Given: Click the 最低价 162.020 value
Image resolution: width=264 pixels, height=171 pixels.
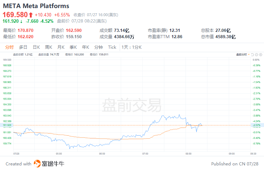Looking at the screenshot, I should click(26, 37).
